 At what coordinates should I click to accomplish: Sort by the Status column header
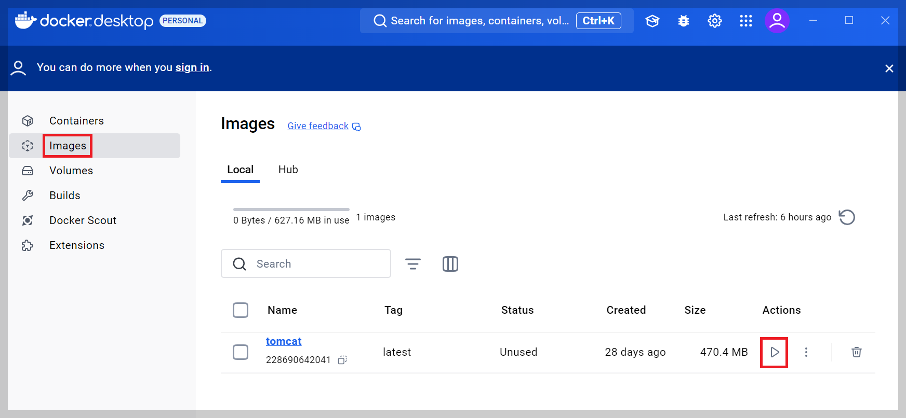[517, 310]
